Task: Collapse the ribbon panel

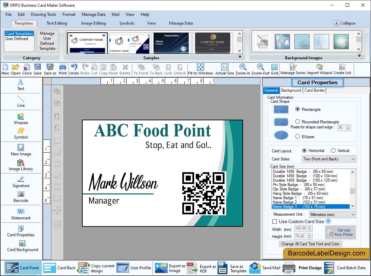Action: [x=345, y=23]
